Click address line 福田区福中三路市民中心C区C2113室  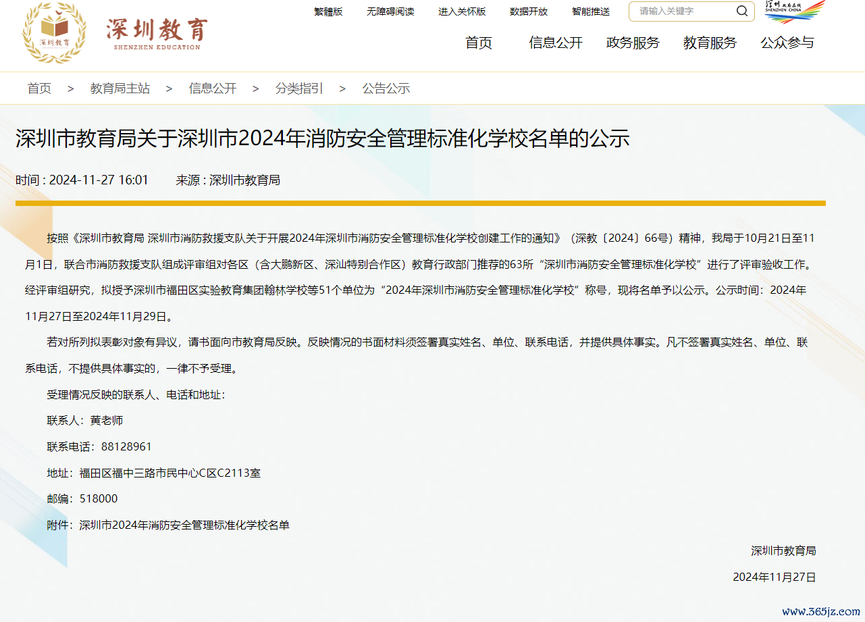pos(169,473)
